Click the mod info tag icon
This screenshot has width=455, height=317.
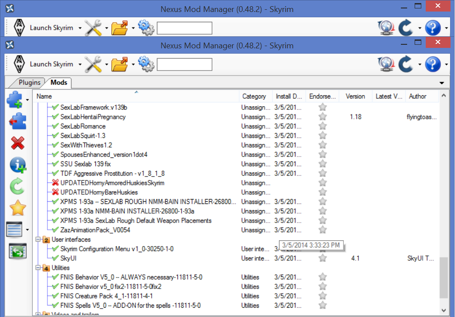(18, 165)
